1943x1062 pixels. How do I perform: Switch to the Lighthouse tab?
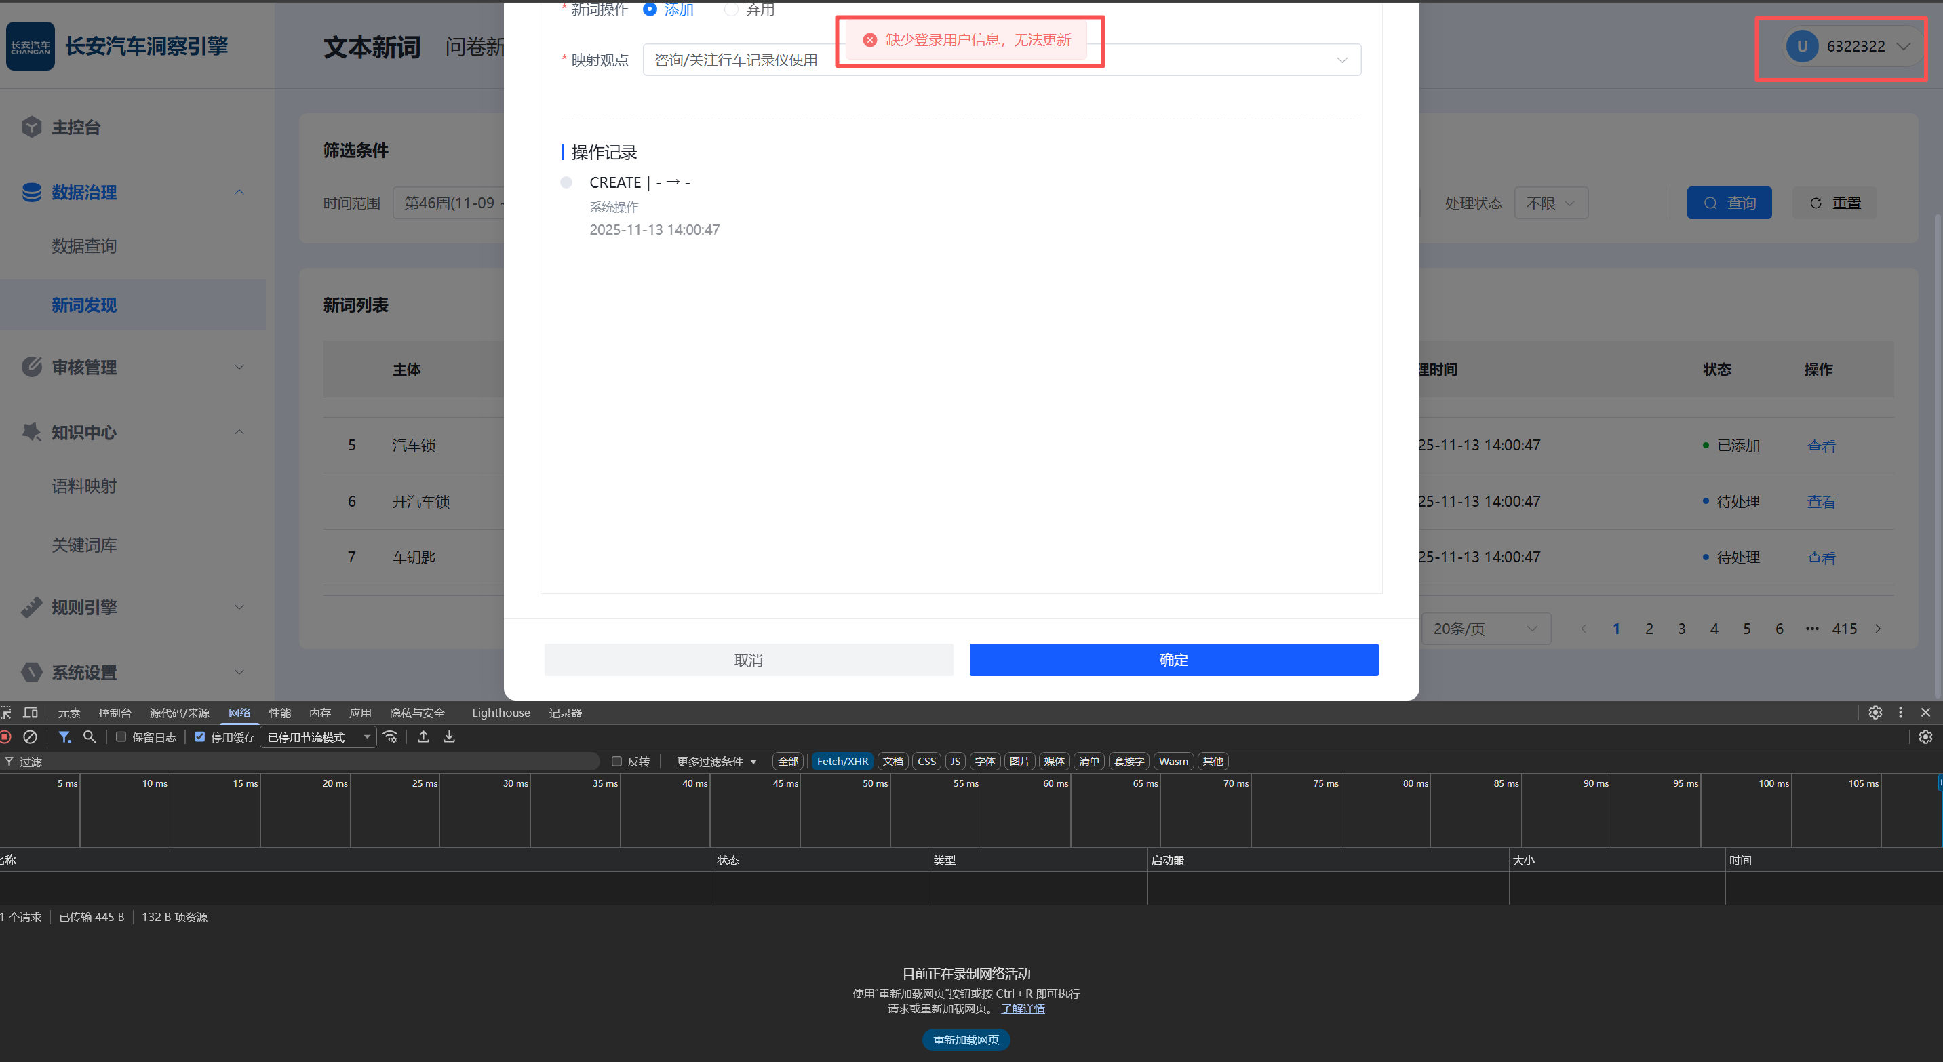[501, 713]
